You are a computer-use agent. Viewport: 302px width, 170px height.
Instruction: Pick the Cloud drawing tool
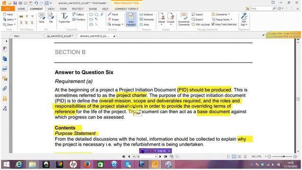pyautogui.click(x=96, y=15)
